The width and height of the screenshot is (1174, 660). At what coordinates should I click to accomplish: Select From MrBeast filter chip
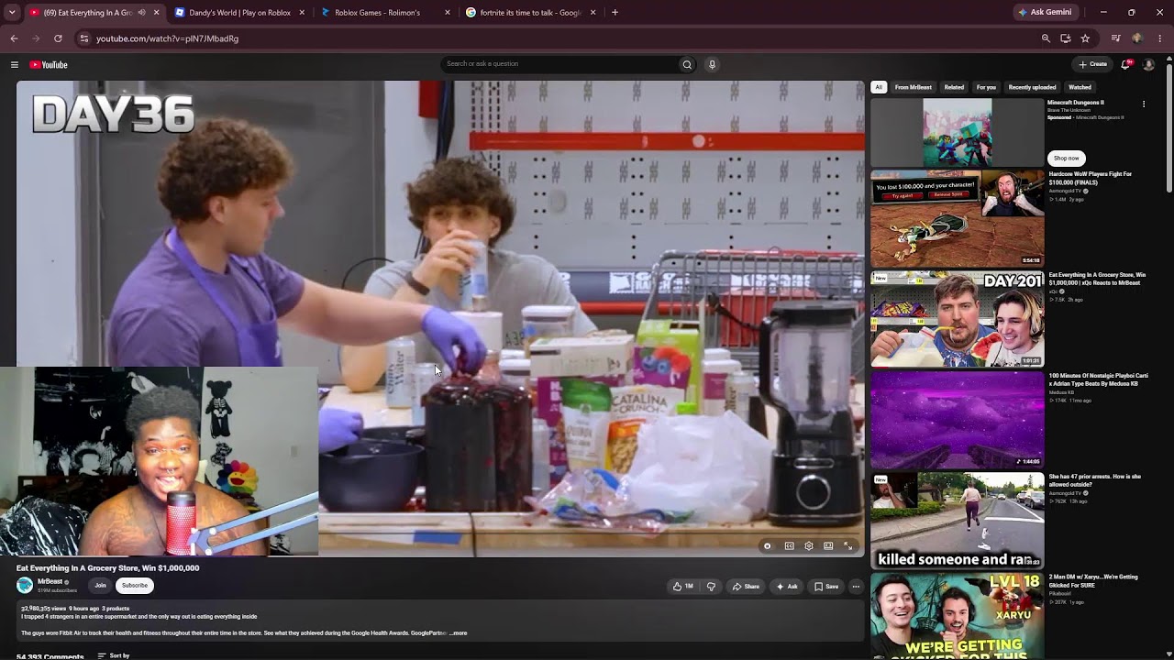(x=914, y=87)
